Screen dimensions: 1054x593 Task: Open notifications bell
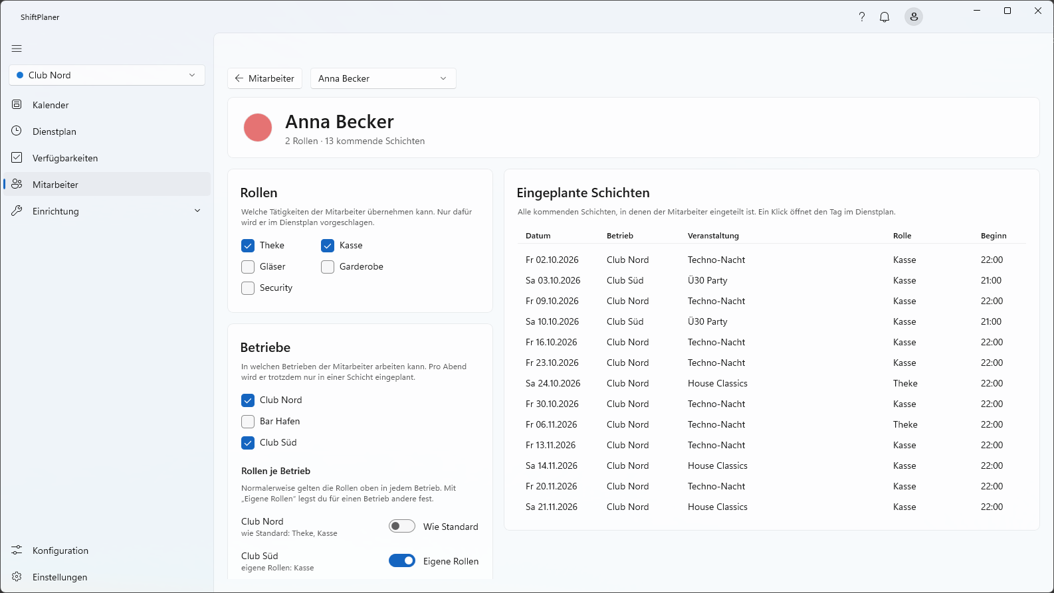tap(885, 17)
